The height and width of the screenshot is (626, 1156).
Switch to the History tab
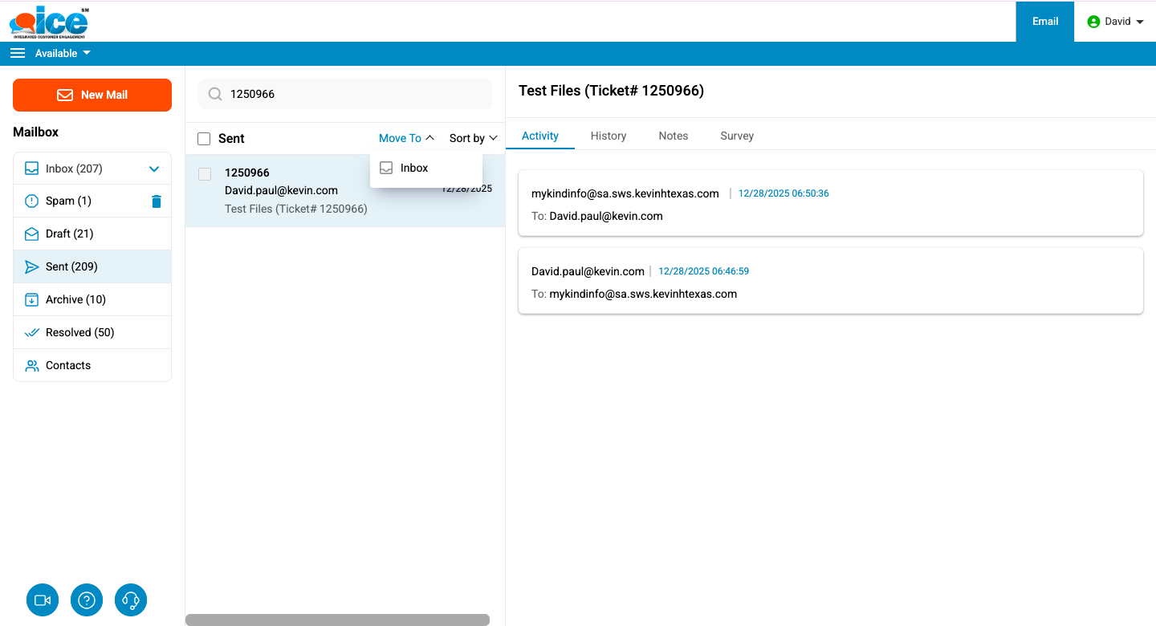[608, 136]
